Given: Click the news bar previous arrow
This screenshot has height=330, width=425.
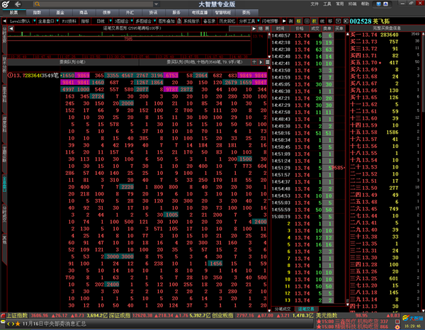Looking at the screenshot, I should pos(8,324).
